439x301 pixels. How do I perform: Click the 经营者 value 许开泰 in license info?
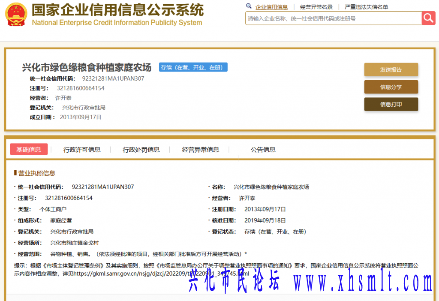pos(247,198)
